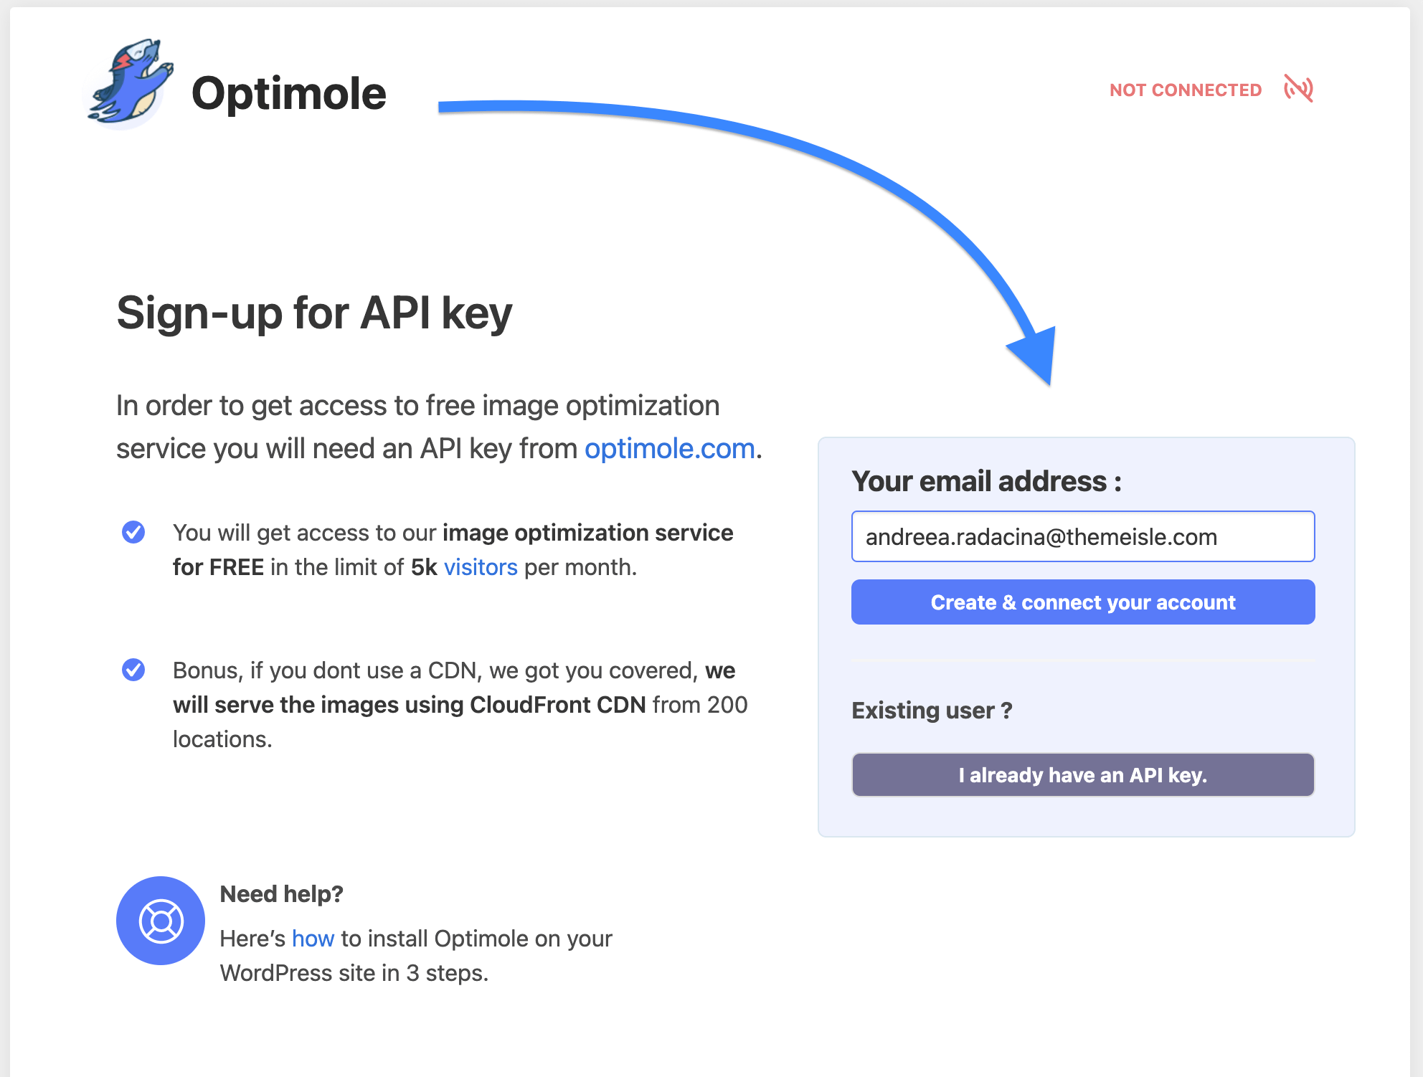Open the 'how' installation guide link
The height and width of the screenshot is (1077, 1423).
pyautogui.click(x=313, y=939)
